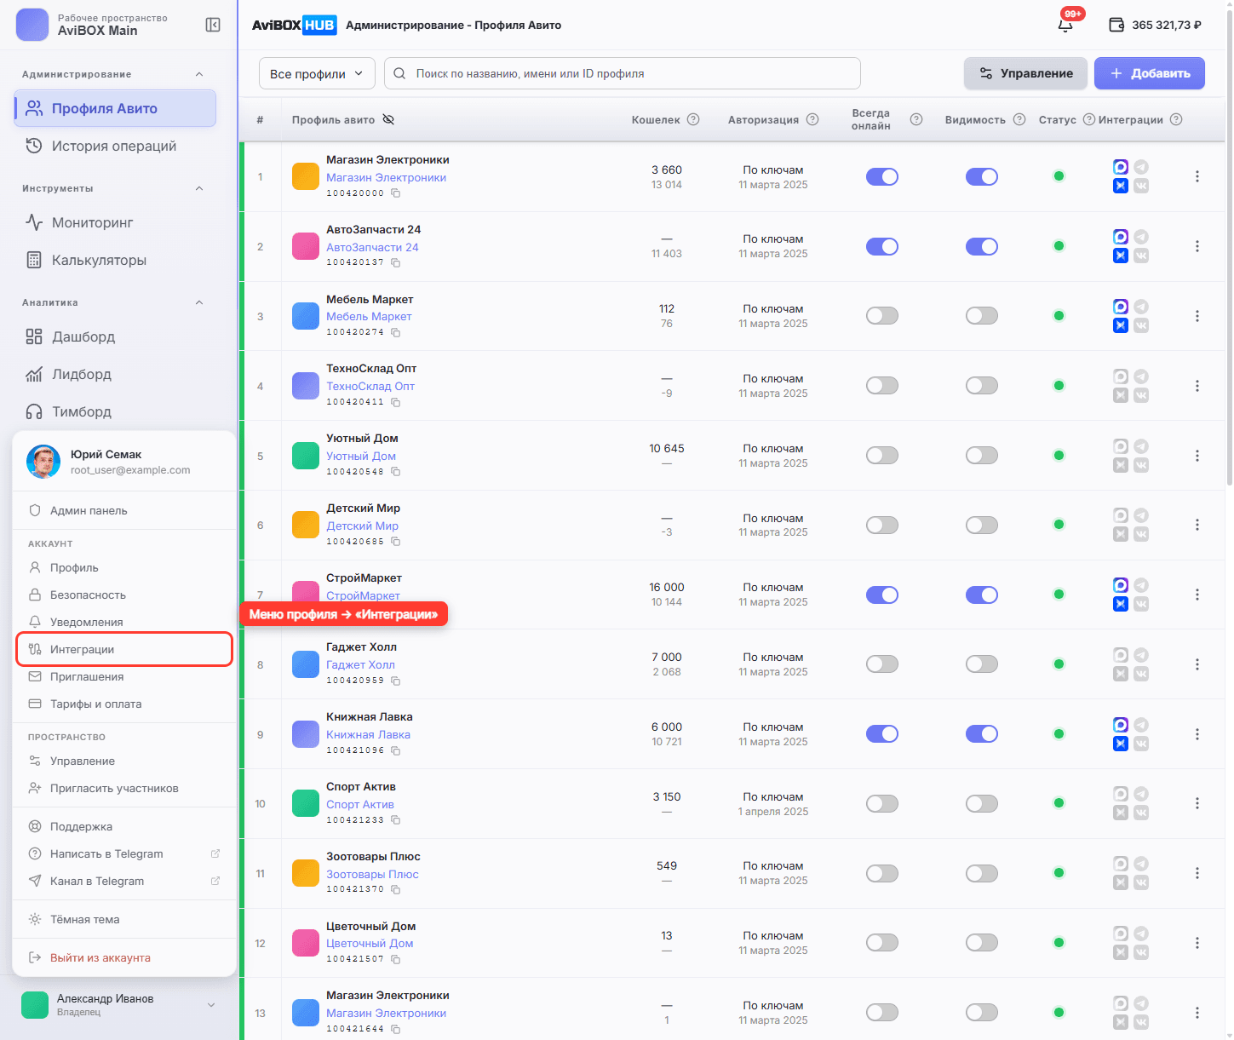This screenshot has height=1040, width=1234.
Task: Click the Добавить button
Action: click(x=1149, y=73)
